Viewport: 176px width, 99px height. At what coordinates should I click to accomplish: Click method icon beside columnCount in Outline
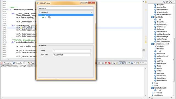[x=155, y=56]
